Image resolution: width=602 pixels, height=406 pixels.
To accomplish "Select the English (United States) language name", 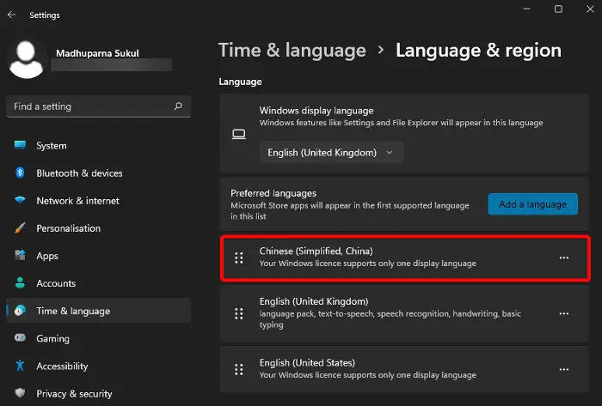I will point(307,363).
